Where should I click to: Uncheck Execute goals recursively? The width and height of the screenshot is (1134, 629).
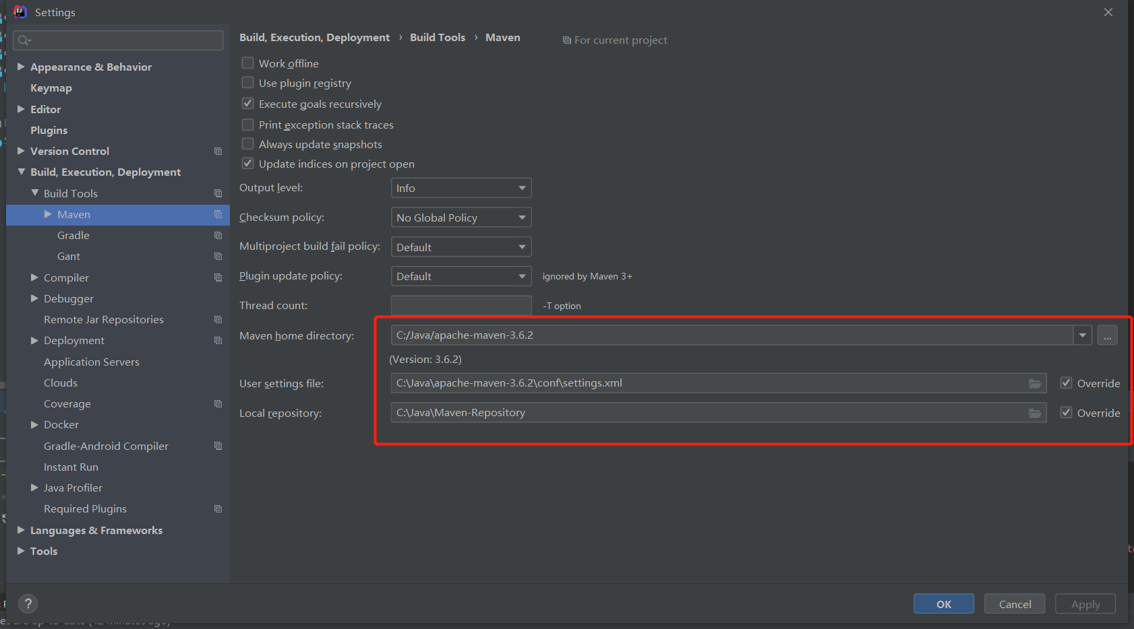(x=248, y=103)
